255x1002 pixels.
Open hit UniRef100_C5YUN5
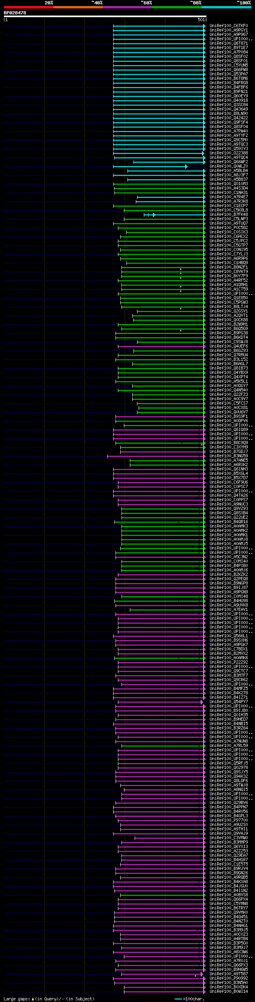[229, 65]
